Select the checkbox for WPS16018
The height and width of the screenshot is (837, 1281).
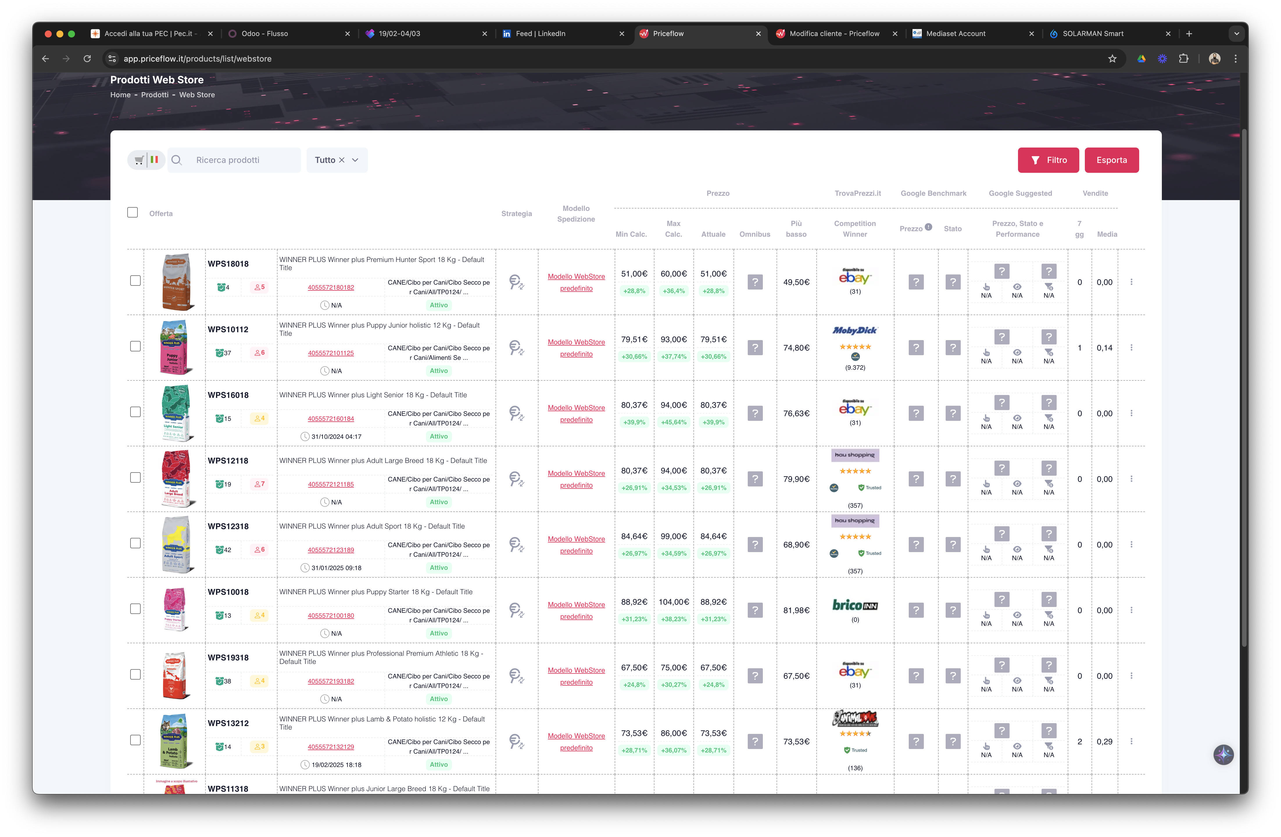point(135,412)
